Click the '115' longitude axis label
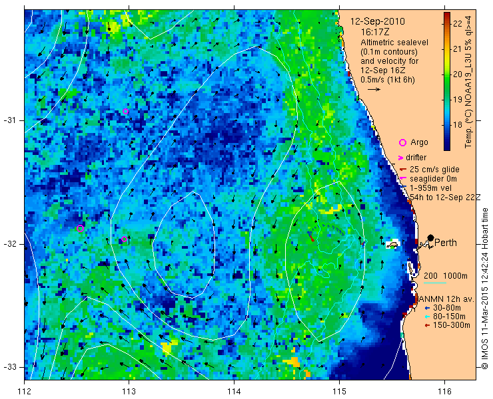 tap(339, 391)
